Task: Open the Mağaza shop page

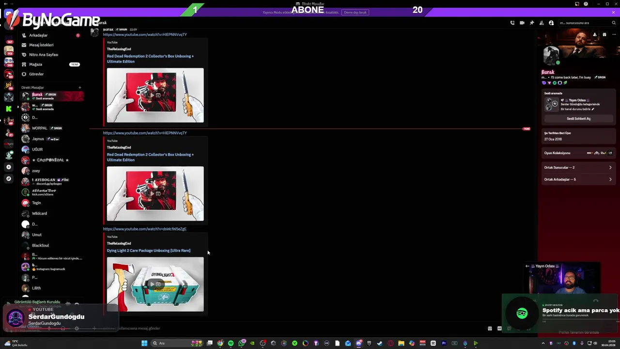Action: tap(51, 64)
